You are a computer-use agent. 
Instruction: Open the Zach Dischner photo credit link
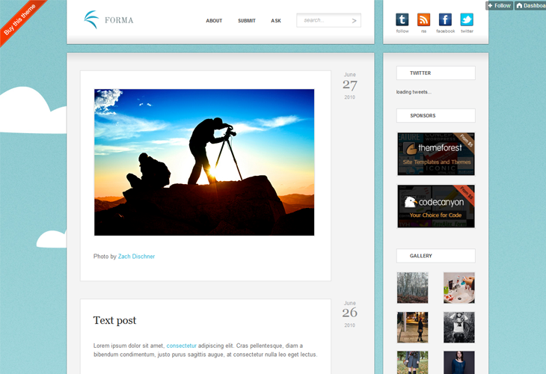136,257
